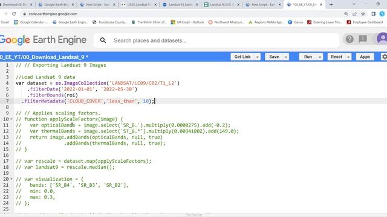Close the USGS Landsat 9 tab
The height and width of the screenshot is (217, 387).
pos(155,4)
